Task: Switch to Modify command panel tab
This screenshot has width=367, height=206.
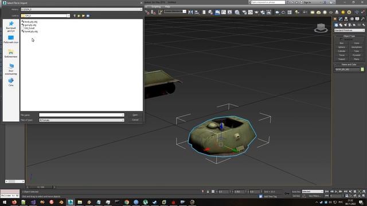Action: (x=341, y=19)
